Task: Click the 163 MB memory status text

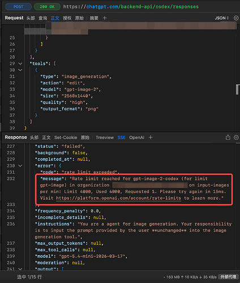Action: 173,277
